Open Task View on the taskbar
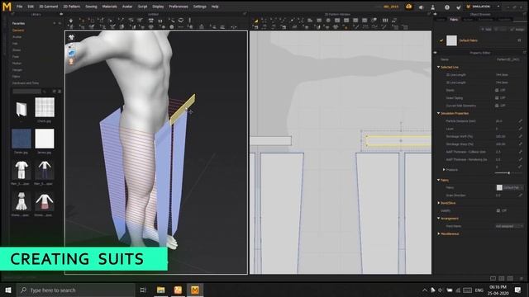 143,290
